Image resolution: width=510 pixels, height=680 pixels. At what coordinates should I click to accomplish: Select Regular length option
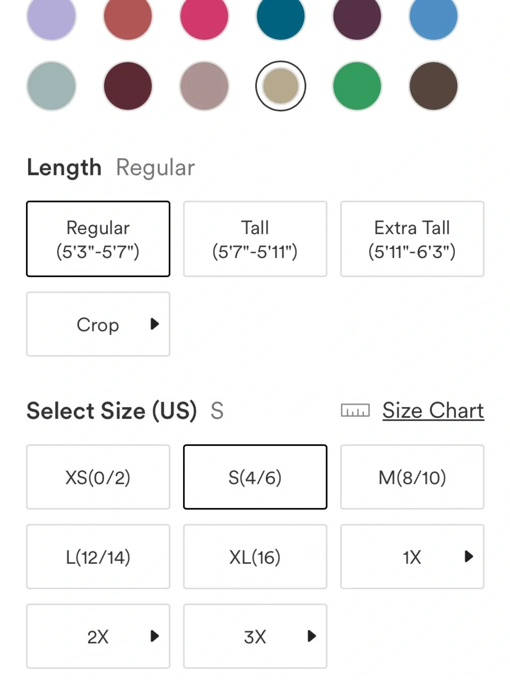coord(98,239)
